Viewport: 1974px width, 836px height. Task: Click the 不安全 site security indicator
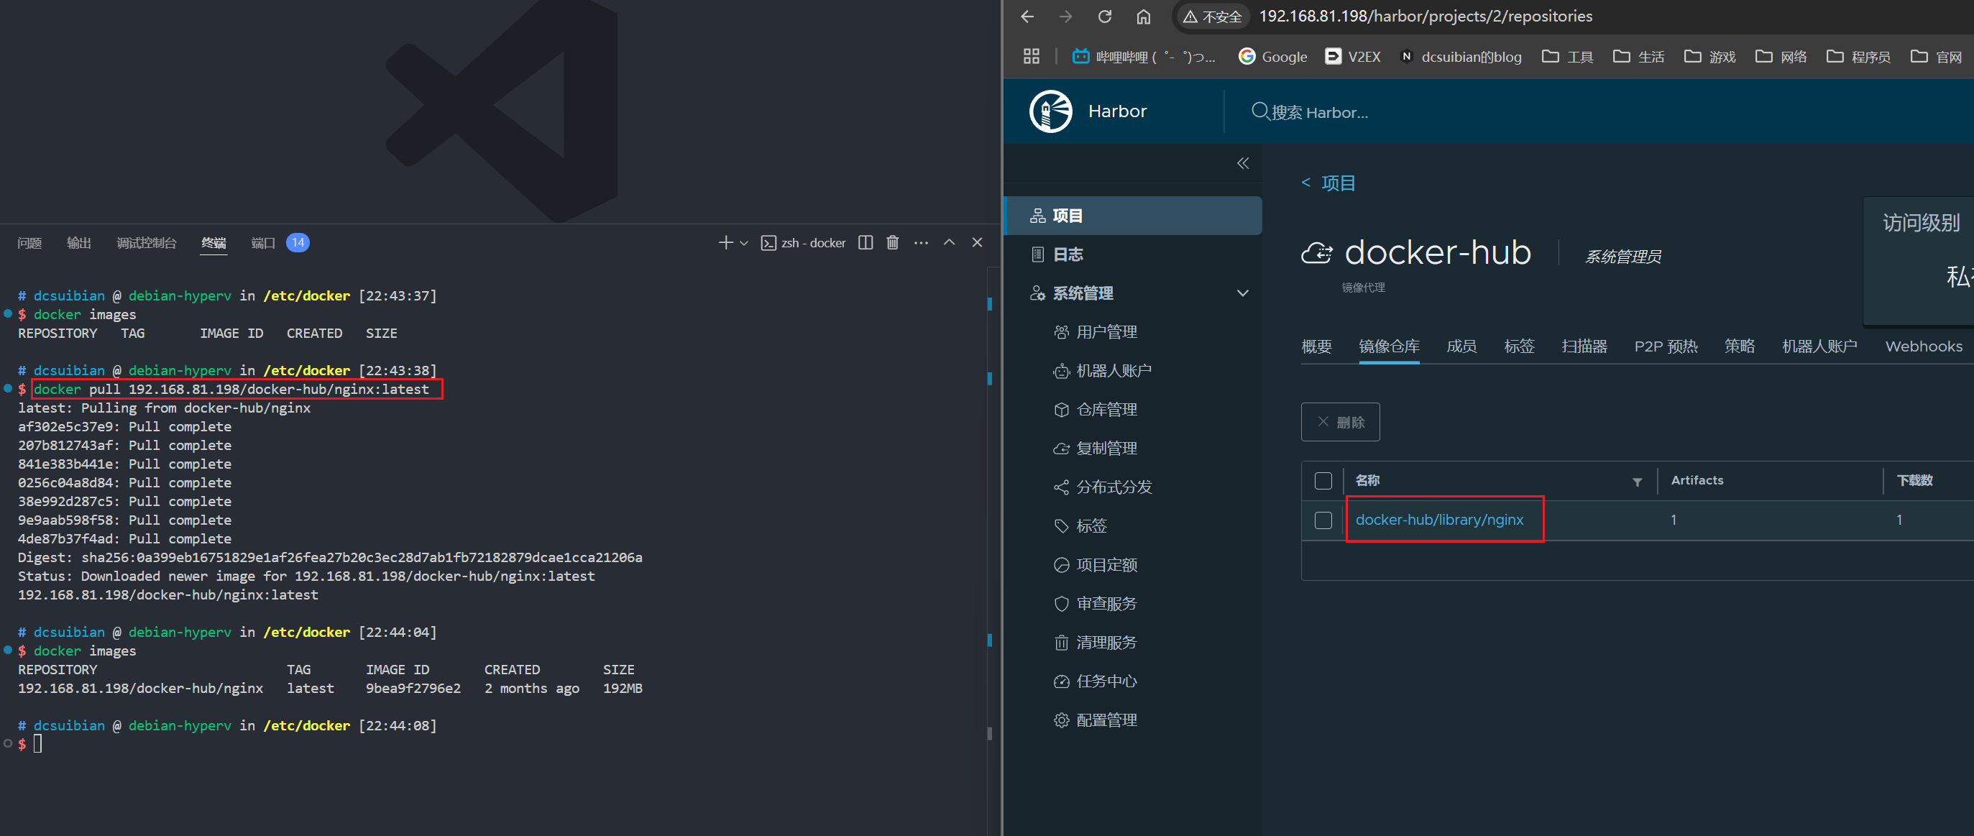(x=1212, y=16)
